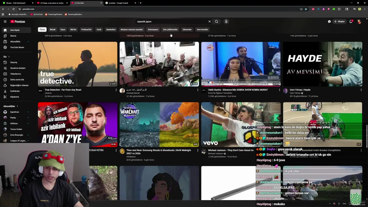Select the Animasyon filter chip
This screenshot has height=207, width=368.
tap(153, 30)
